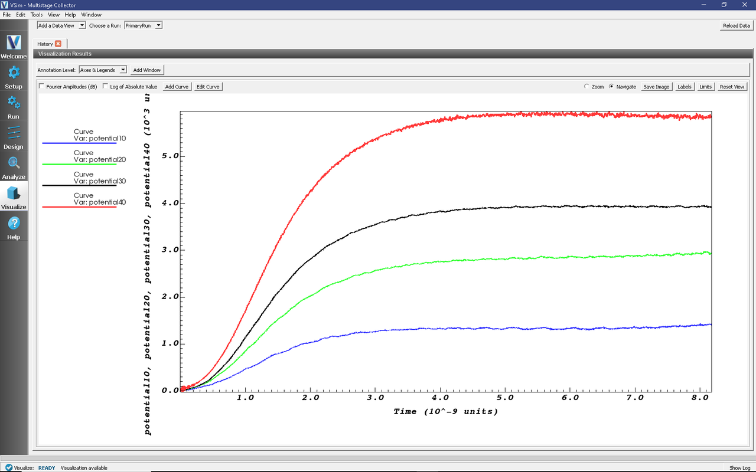Viewport: 756px width, 472px height.
Task: Open the Edit menu
Action: click(x=21, y=14)
